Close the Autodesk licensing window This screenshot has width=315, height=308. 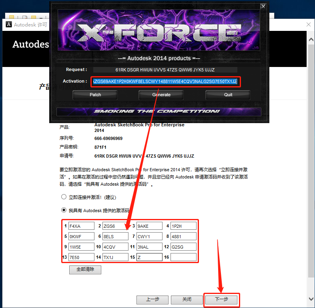(309, 24)
